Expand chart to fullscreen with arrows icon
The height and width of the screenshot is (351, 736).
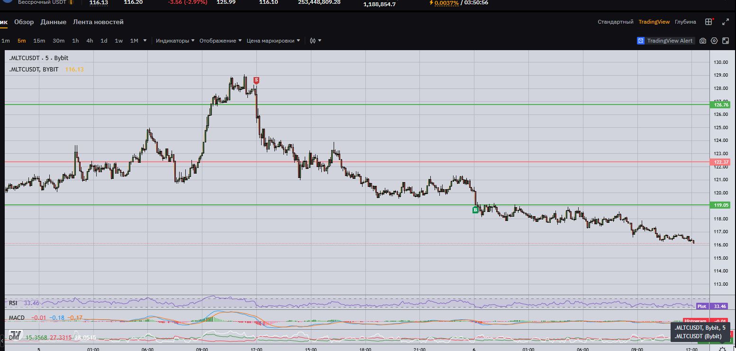click(725, 22)
